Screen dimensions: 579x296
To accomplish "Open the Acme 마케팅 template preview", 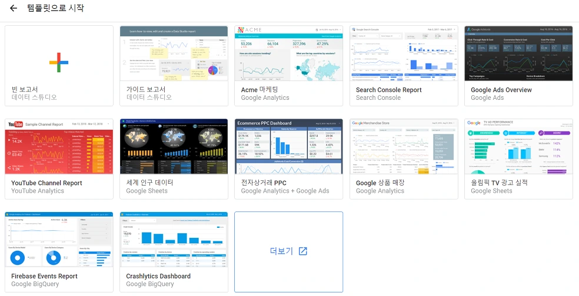I will pyautogui.click(x=289, y=53).
